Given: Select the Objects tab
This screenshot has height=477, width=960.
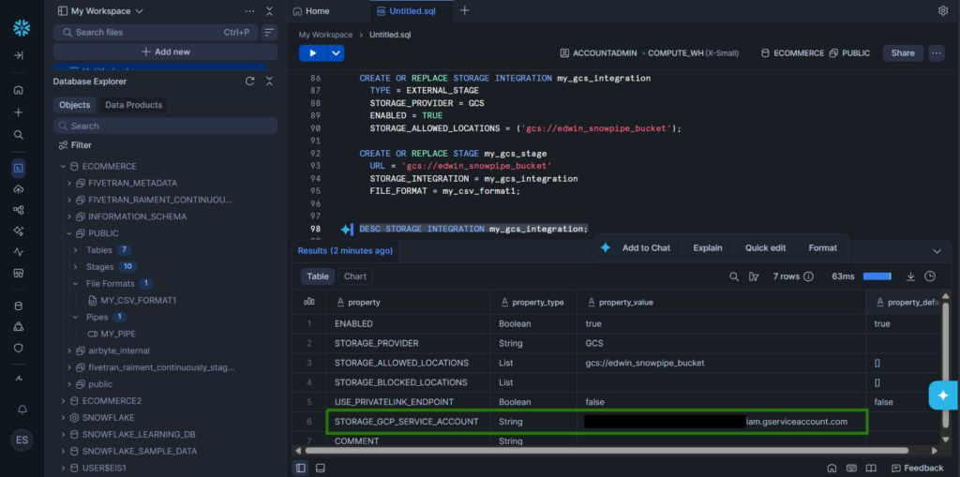Looking at the screenshot, I should (75, 105).
